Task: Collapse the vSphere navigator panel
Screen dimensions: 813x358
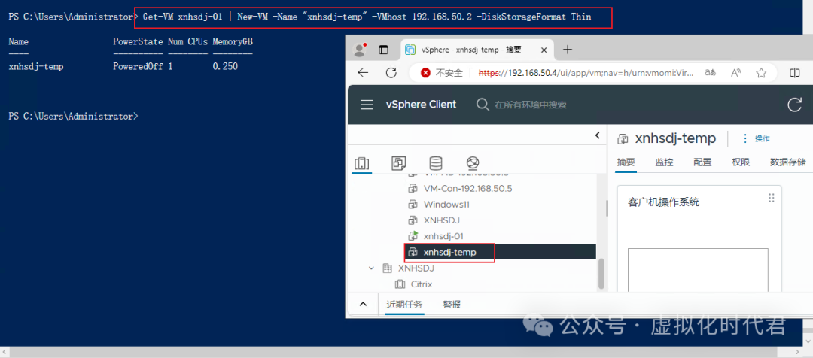Action: pyautogui.click(x=597, y=135)
